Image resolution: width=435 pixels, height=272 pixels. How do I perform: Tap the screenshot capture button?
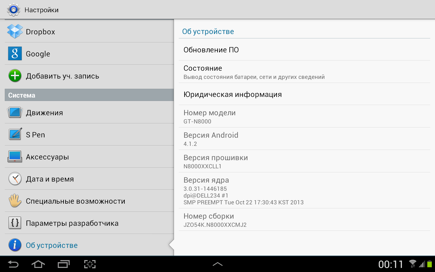point(90,264)
